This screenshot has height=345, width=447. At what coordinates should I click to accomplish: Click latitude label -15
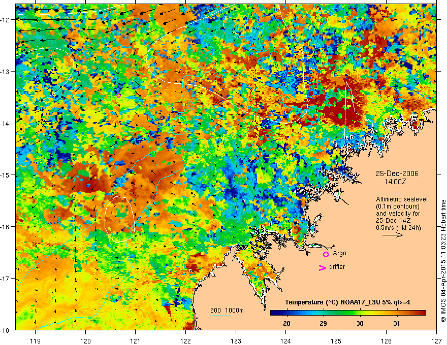tap(5, 175)
